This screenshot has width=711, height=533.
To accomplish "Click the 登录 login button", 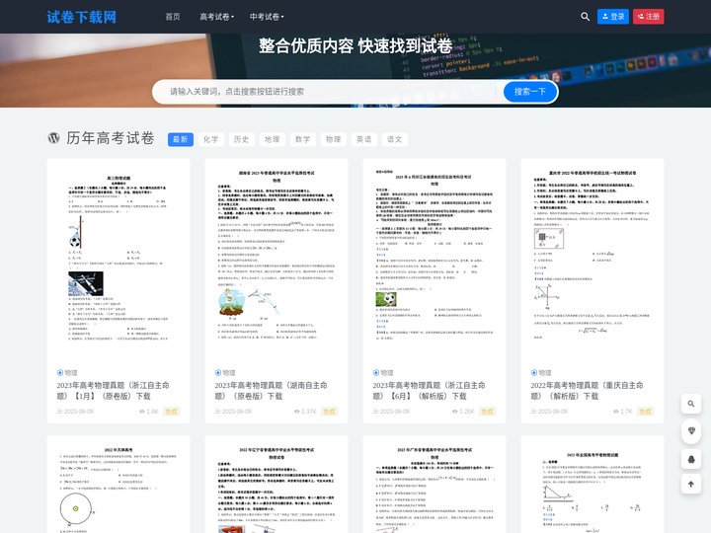I will coord(612,17).
